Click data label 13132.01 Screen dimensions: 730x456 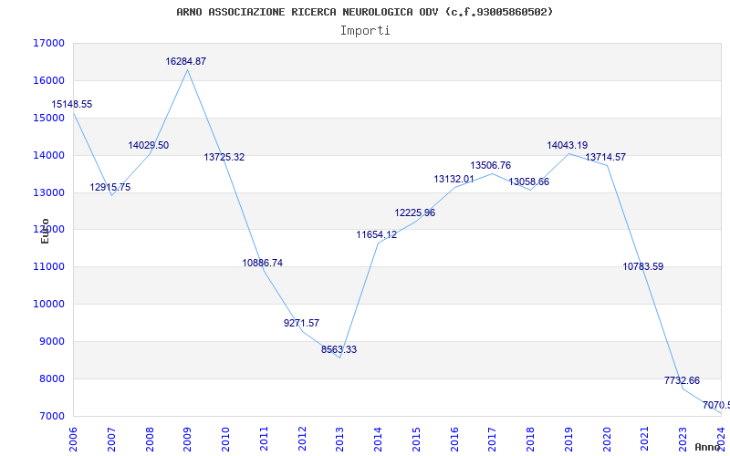[454, 179]
